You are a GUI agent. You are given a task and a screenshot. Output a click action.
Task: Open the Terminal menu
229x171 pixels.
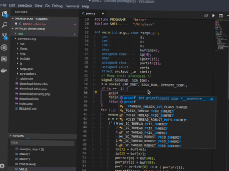pyautogui.click(x=72, y=6)
